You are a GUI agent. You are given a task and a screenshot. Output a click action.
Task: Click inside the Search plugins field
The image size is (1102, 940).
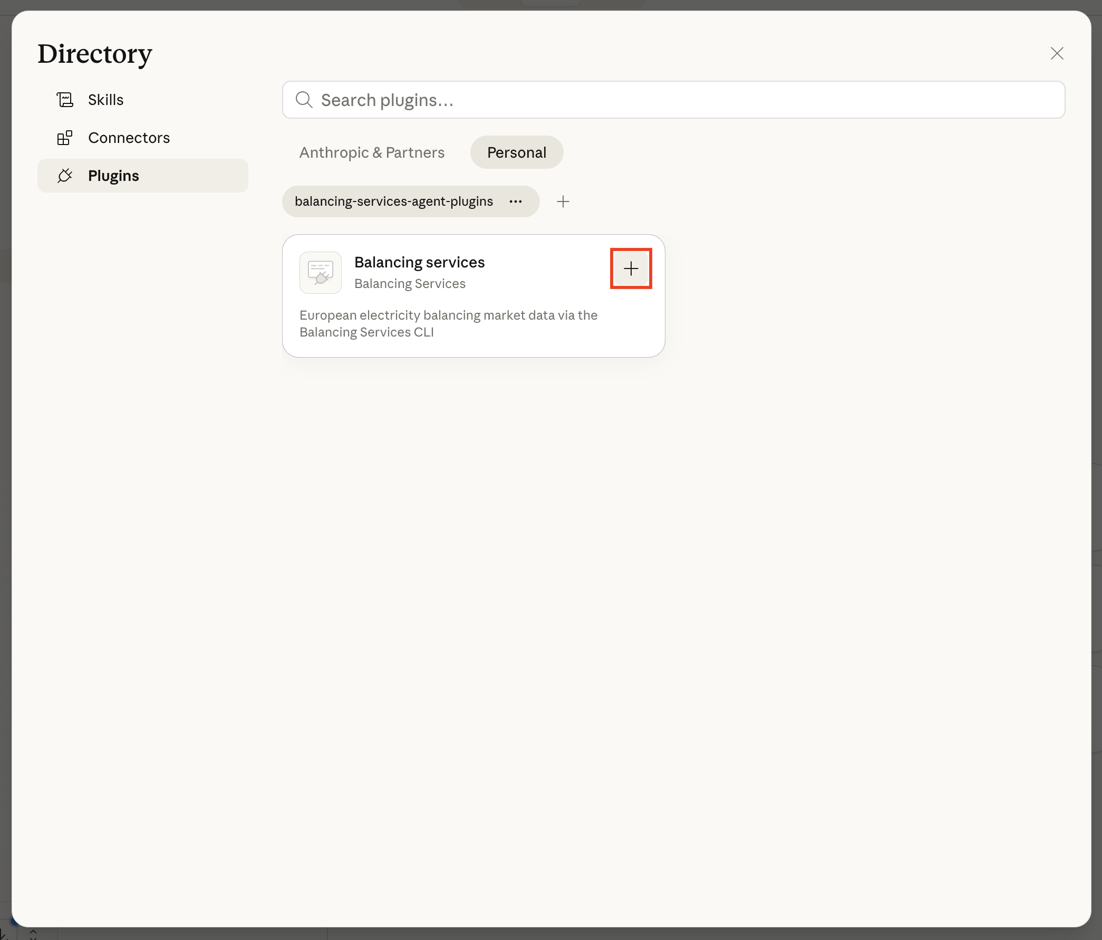coord(585,100)
